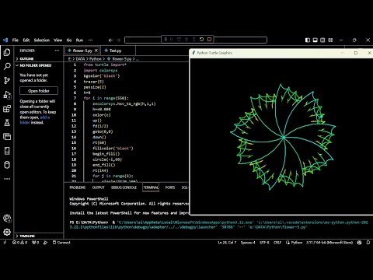Click the debug Restart green arrow
Screen dimensions: 373x280
[201, 40]
